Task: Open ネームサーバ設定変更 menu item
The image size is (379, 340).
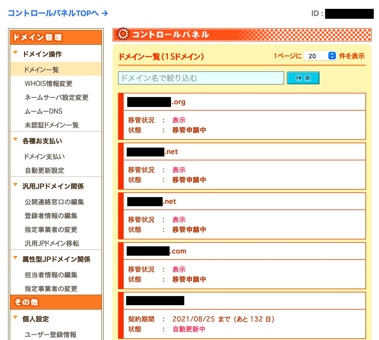Action: [56, 97]
